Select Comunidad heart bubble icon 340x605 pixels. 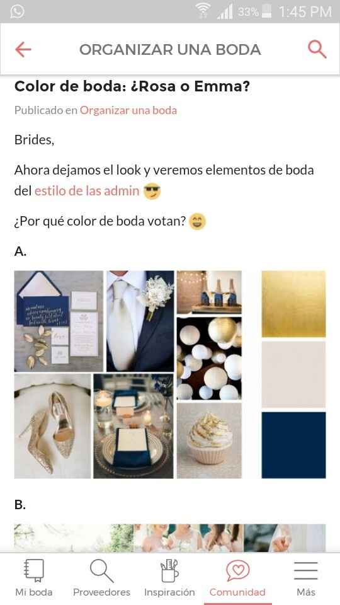tap(238, 571)
